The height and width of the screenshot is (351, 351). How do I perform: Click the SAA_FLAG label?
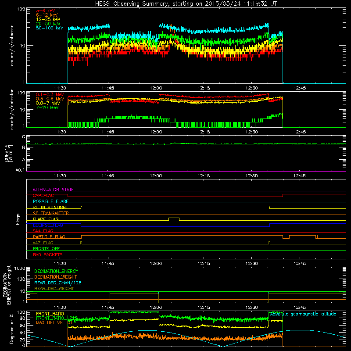click(43, 231)
